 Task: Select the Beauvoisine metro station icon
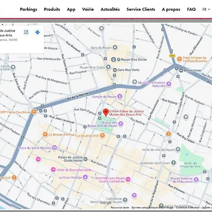click(181, 71)
